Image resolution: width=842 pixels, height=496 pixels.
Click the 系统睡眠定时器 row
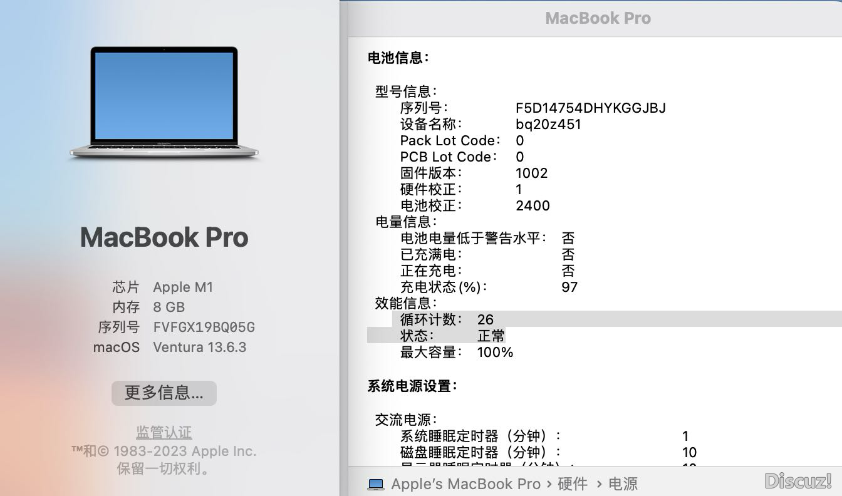click(544, 436)
